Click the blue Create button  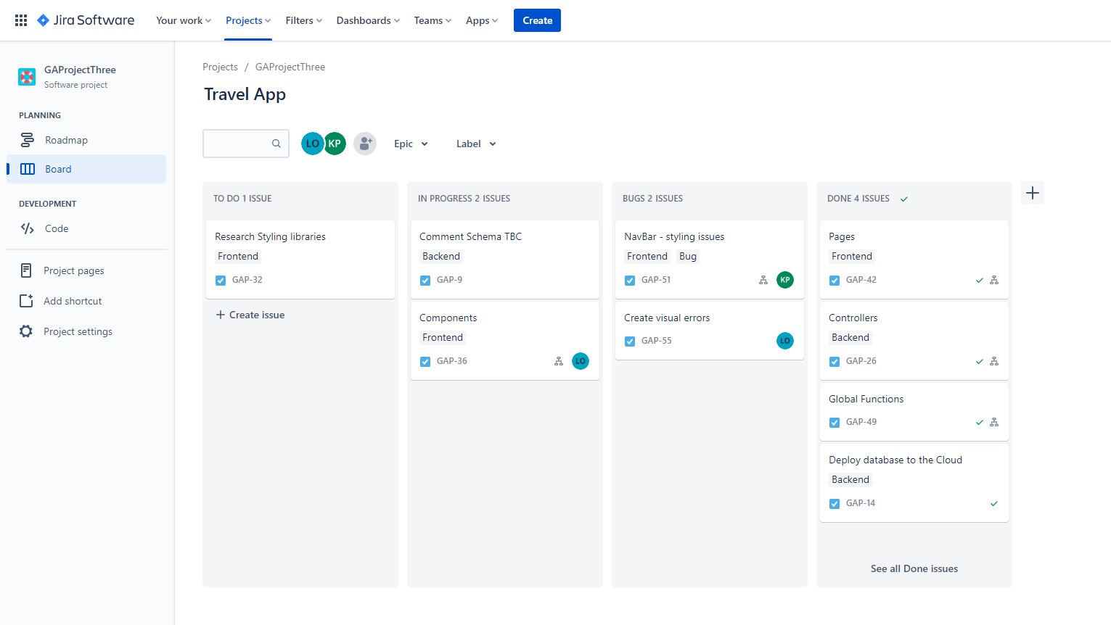pyautogui.click(x=537, y=20)
